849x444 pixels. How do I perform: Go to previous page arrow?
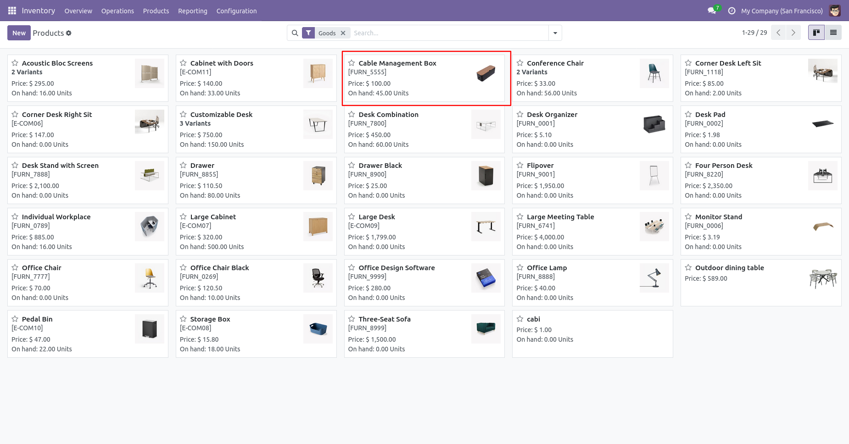778,33
